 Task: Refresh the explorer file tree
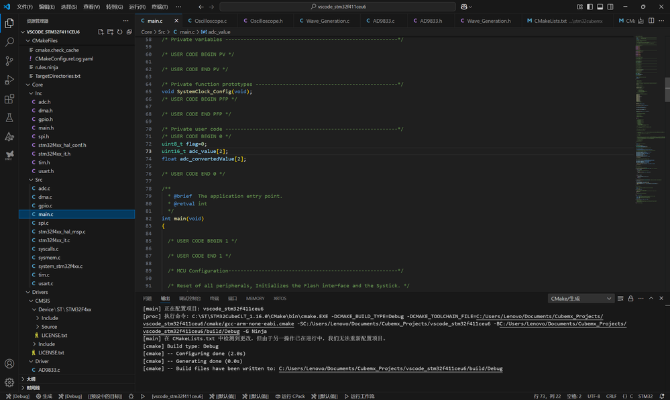pos(119,32)
